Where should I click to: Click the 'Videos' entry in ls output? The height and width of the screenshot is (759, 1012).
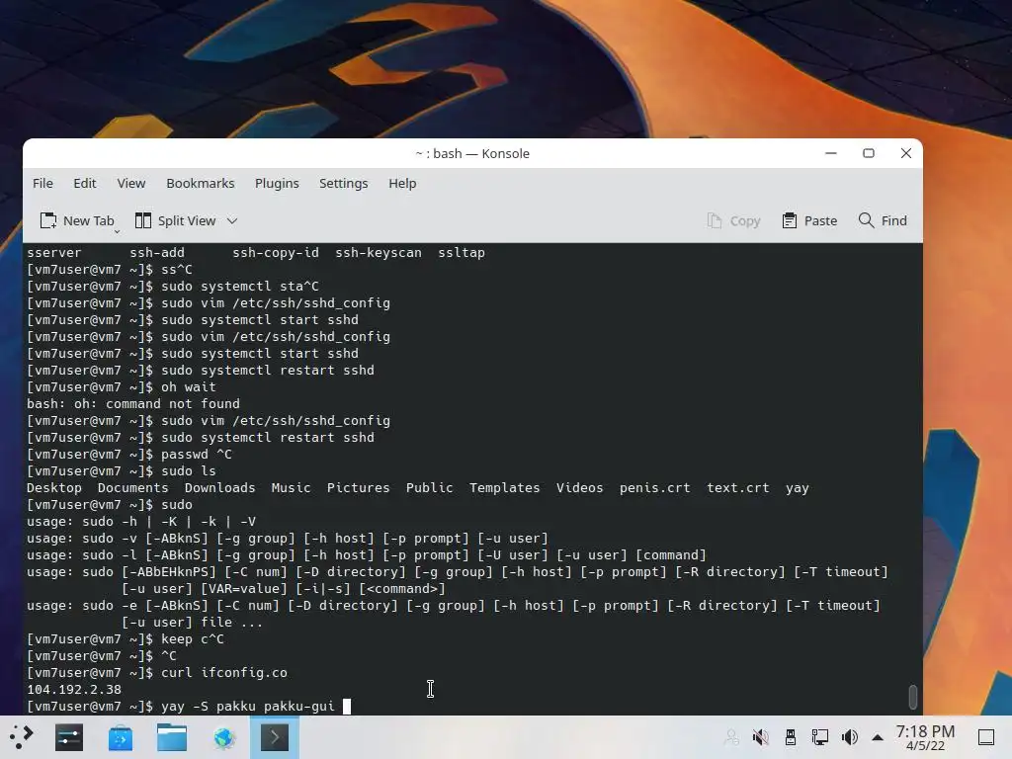point(579,488)
